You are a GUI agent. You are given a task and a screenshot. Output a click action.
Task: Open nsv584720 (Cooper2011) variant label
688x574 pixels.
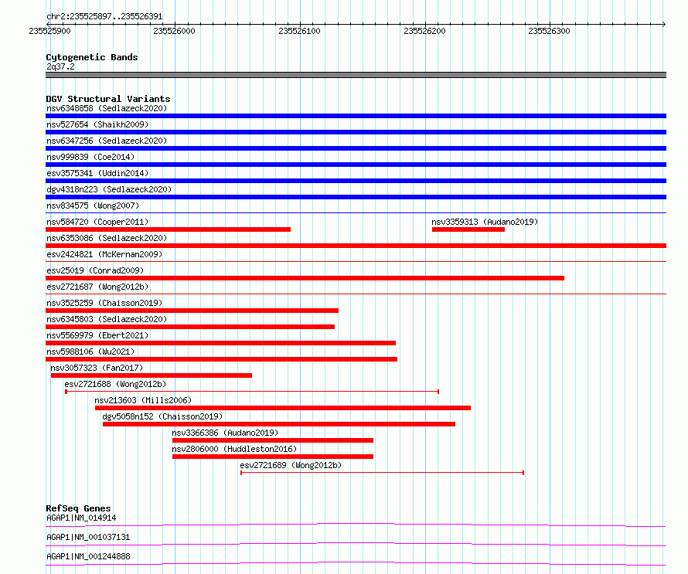(x=97, y=222)
